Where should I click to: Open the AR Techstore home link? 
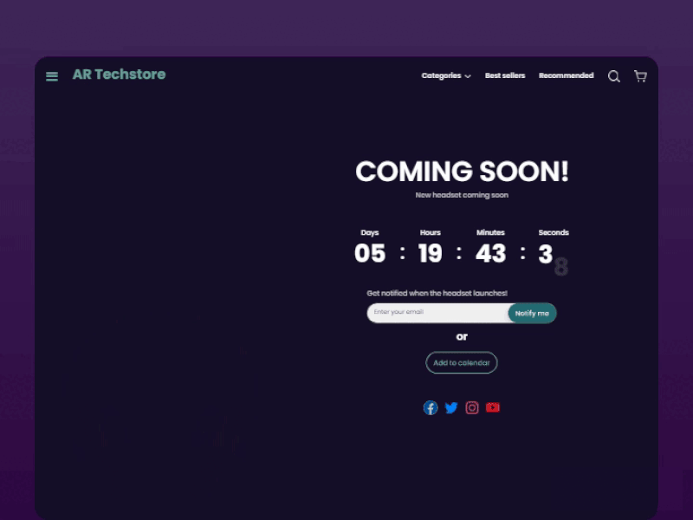pyautogui.click(x=119, y=75)
